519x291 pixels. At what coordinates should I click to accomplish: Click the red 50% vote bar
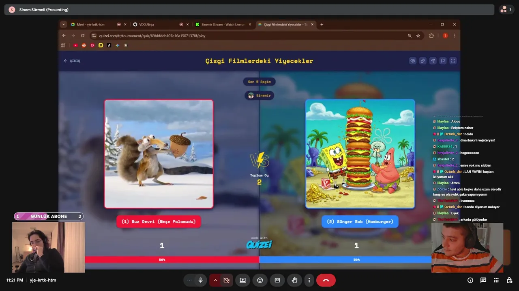pyautogui.click(x=172, y=259)
